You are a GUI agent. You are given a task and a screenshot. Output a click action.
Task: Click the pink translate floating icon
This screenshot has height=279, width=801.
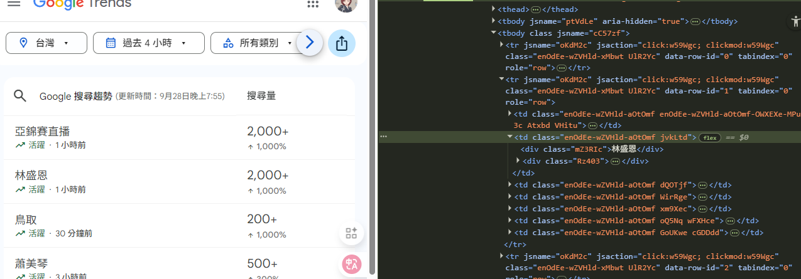[351, 265]
